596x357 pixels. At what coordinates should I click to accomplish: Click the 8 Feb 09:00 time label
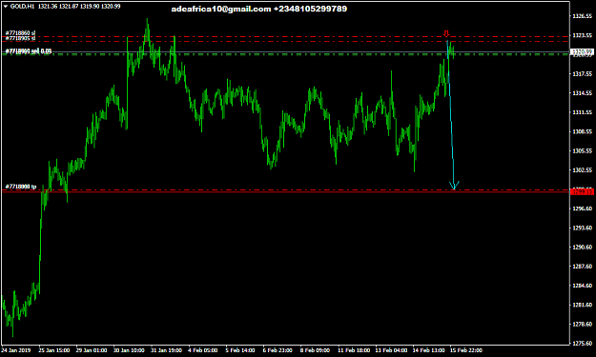[315, 350]
